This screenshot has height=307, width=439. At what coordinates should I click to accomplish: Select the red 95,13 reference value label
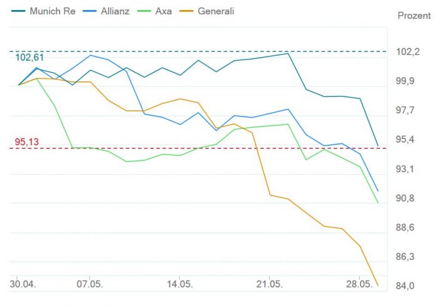[x=27, y=142]
